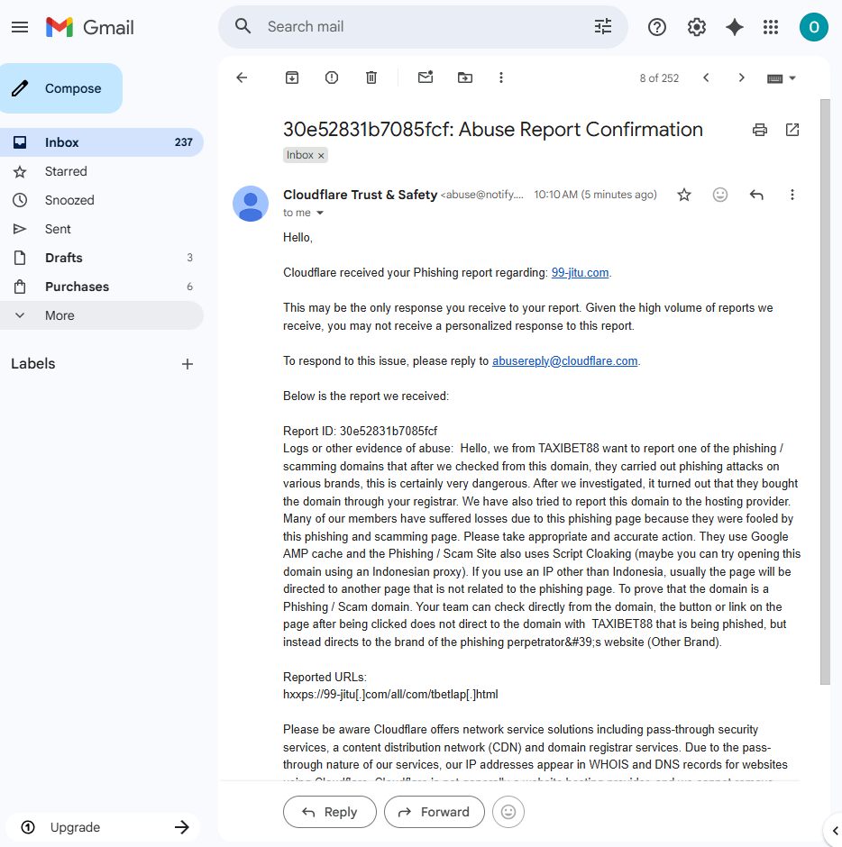Click the reported hxxps URL text
Image resolution: width=842 pixels, height=847 pixels.
click(x=390, y=695)
